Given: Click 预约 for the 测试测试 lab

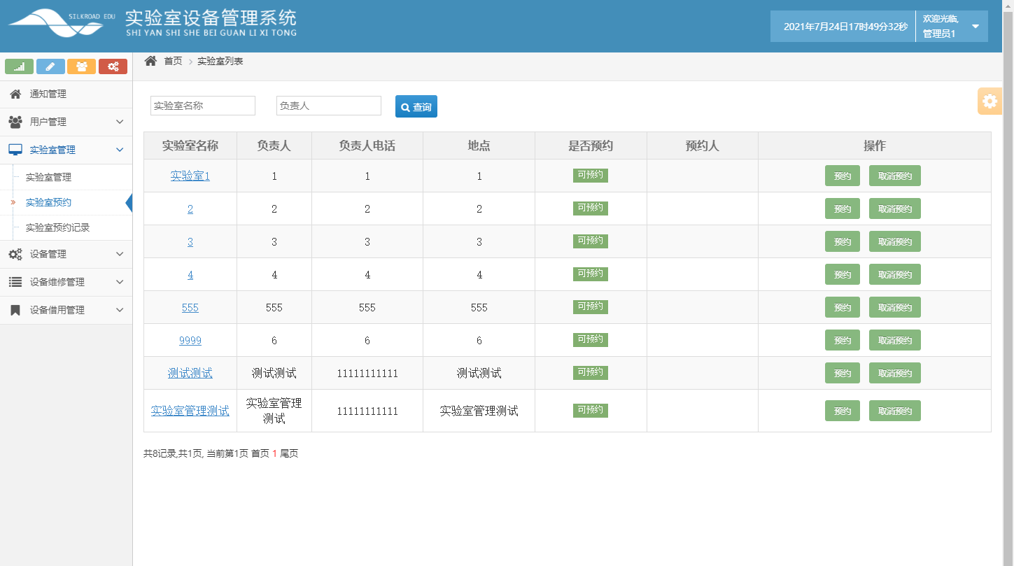Looking at the screenshot, I should (842, 373).
